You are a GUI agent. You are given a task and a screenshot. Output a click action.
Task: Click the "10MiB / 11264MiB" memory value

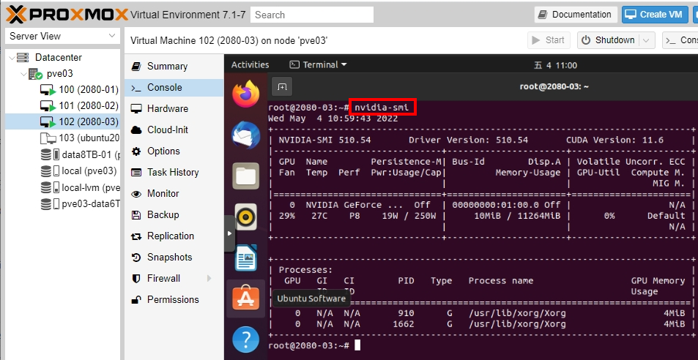pyautogui.click(x=517, y=216)
